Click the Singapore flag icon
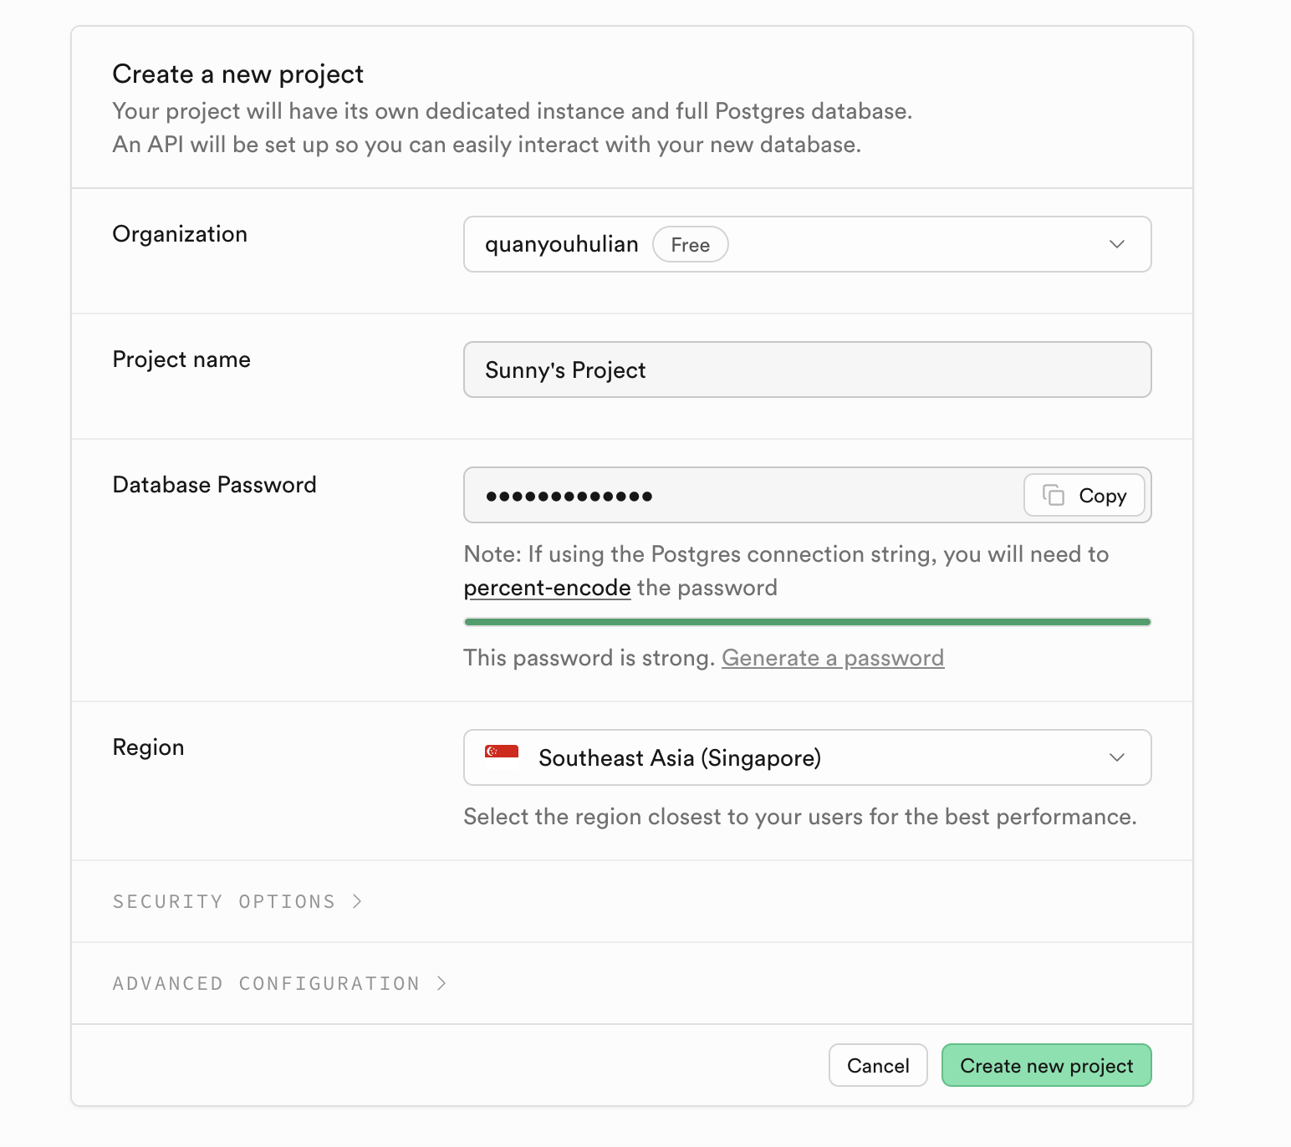Image resolution: width=1291 pixels, height=1147 pixels. (x=502, y=752)
